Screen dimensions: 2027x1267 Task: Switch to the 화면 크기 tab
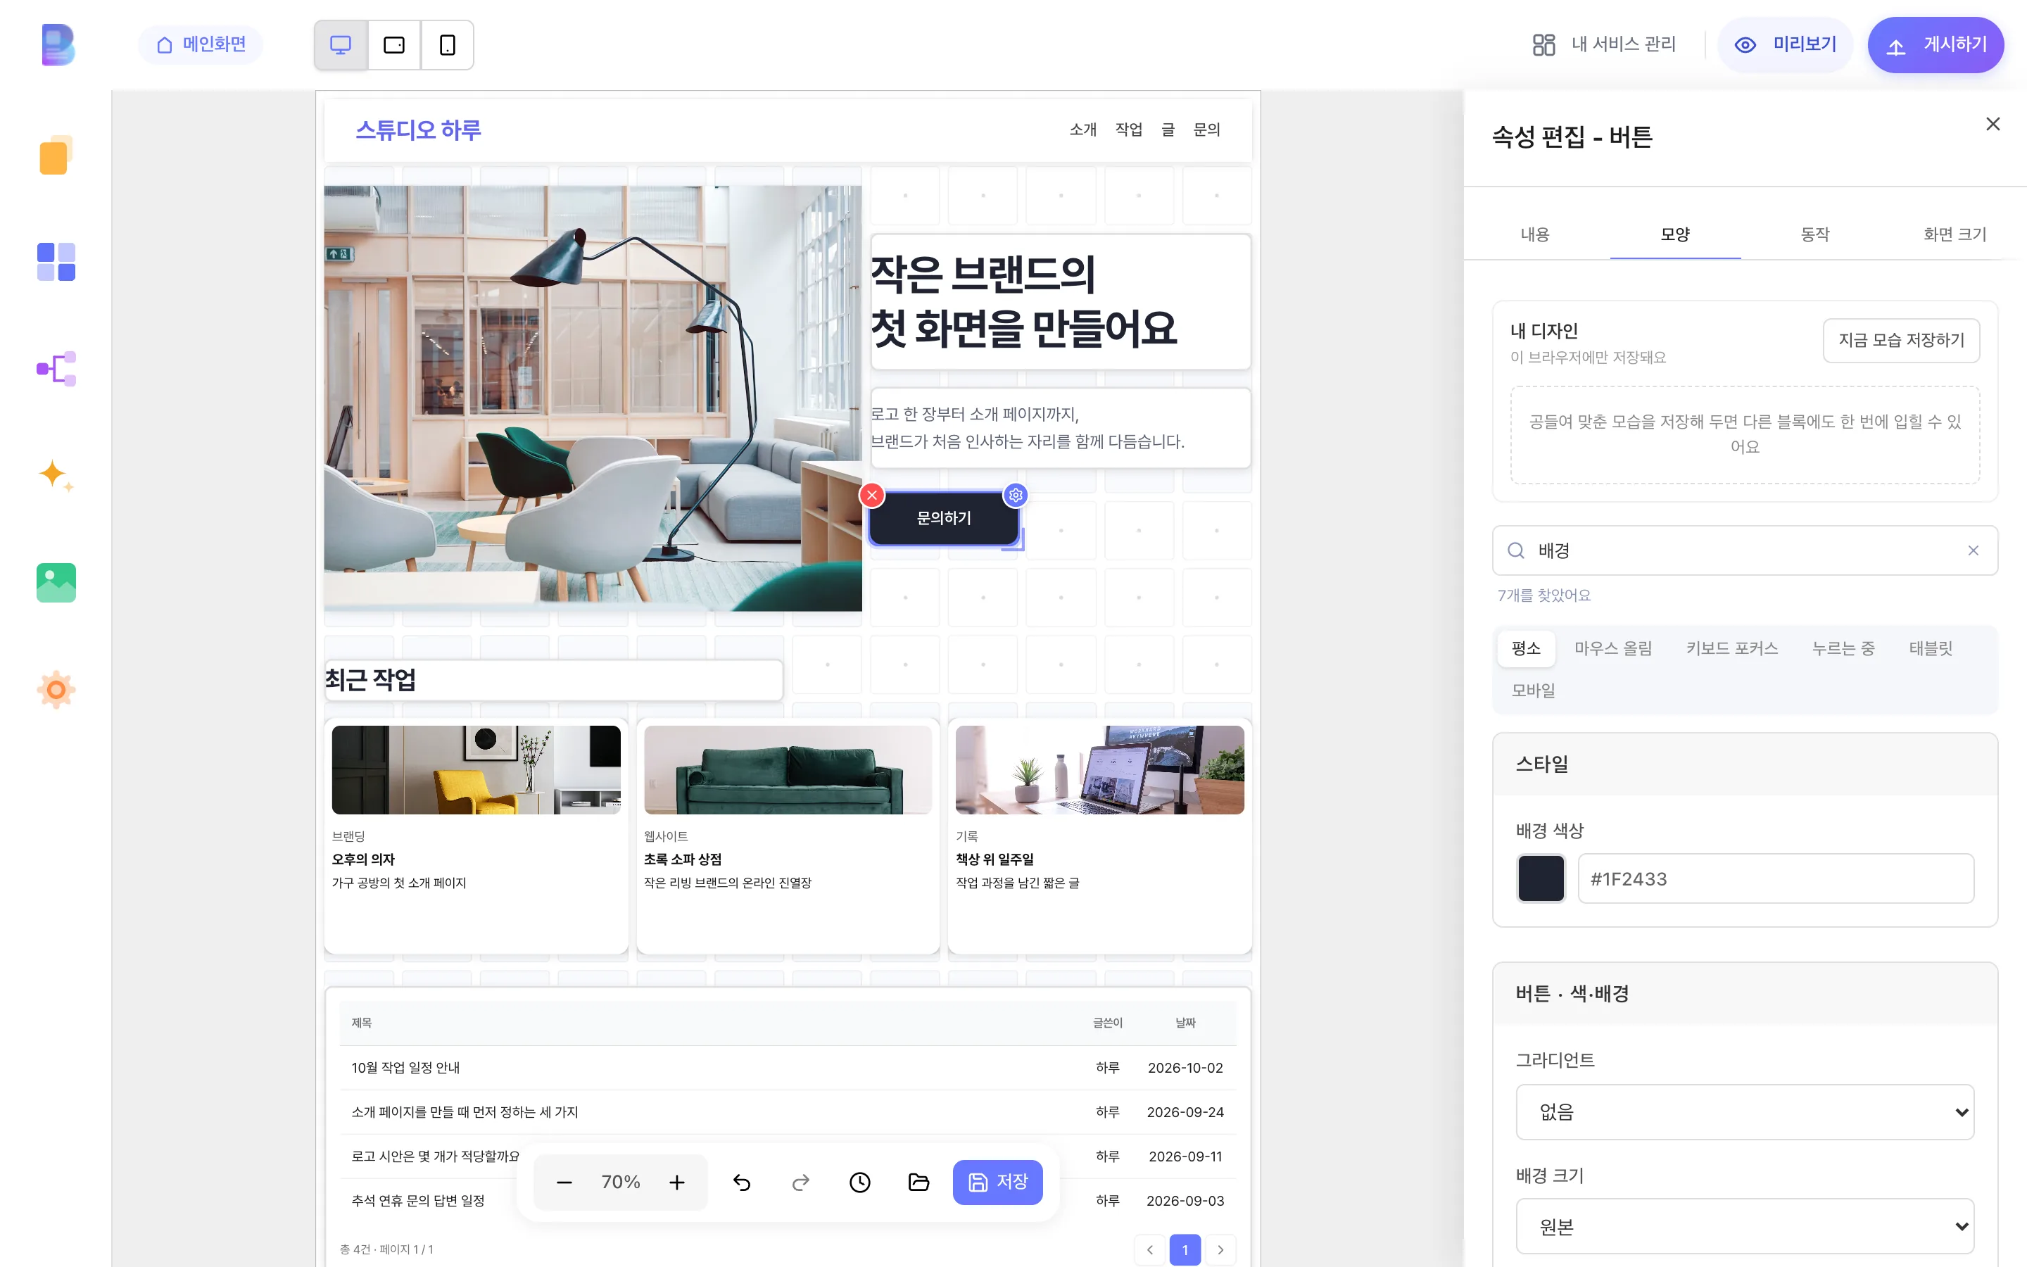(1955, 234)
